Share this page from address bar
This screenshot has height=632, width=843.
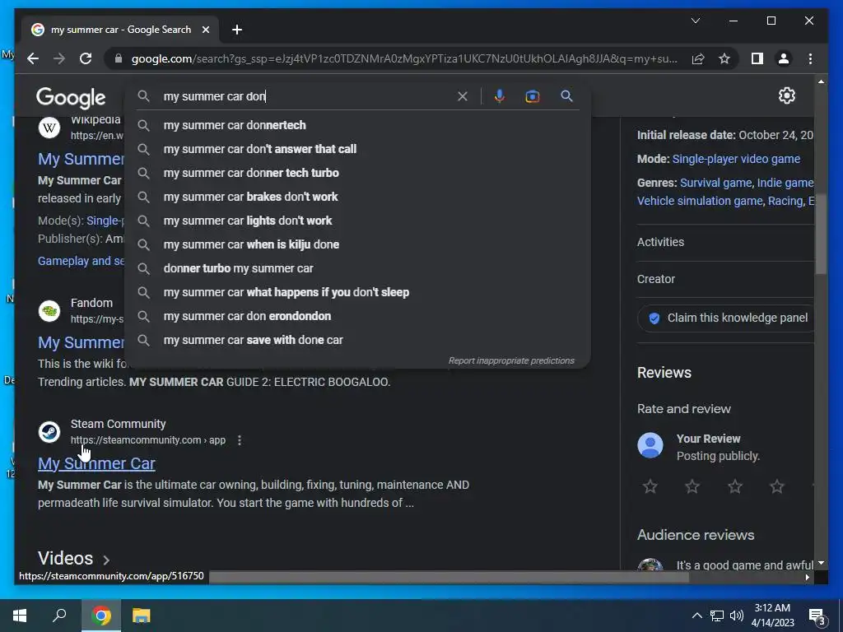click(698, 58)
